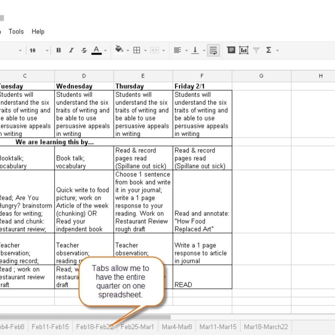Expand the borders dropdown arrow
Image resolution: width=335 pixels, height=335 pixels.
[145, 51]
